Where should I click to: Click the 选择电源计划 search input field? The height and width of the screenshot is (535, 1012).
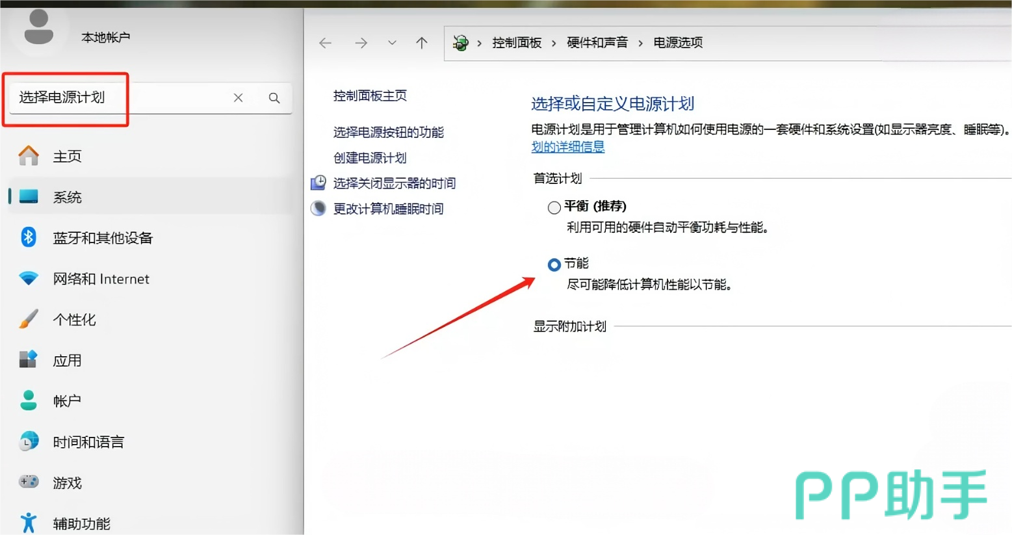(x=117, y=98)
